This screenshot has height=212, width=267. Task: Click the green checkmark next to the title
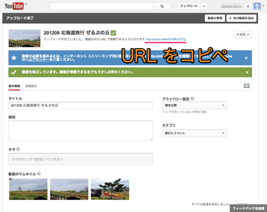113,33
